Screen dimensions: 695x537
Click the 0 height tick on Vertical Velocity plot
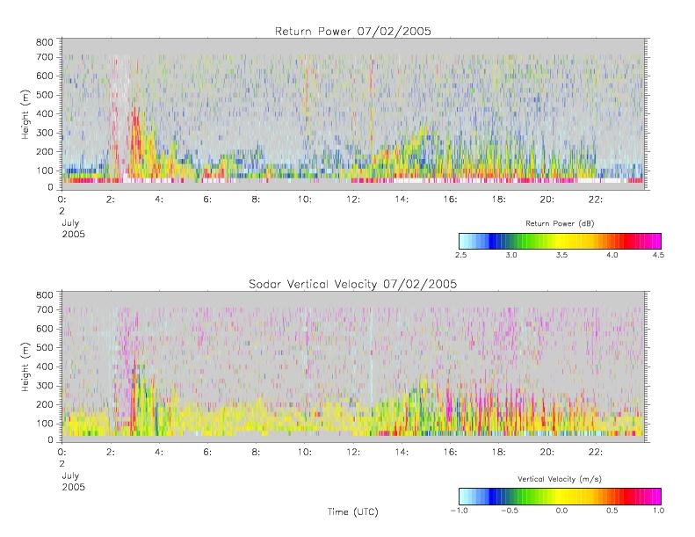click(50, 439)
